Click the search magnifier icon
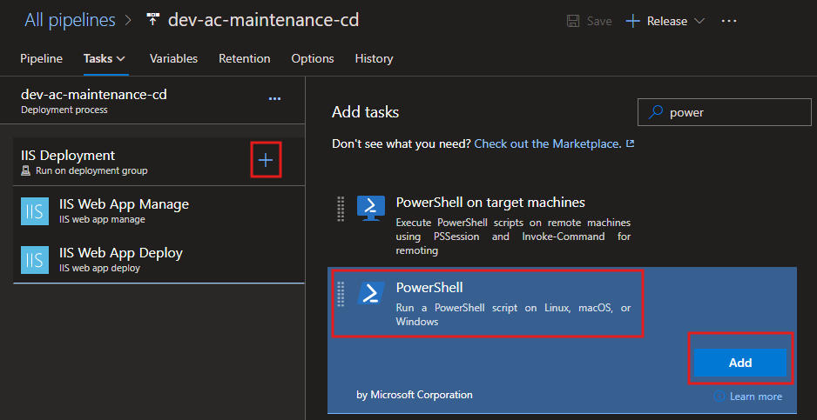This screenshot has width=817, height=420. tap(656, 112)
